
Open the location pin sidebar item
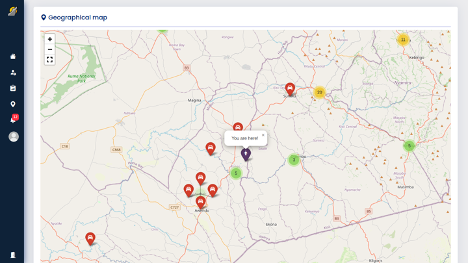[x=13, y=104]
